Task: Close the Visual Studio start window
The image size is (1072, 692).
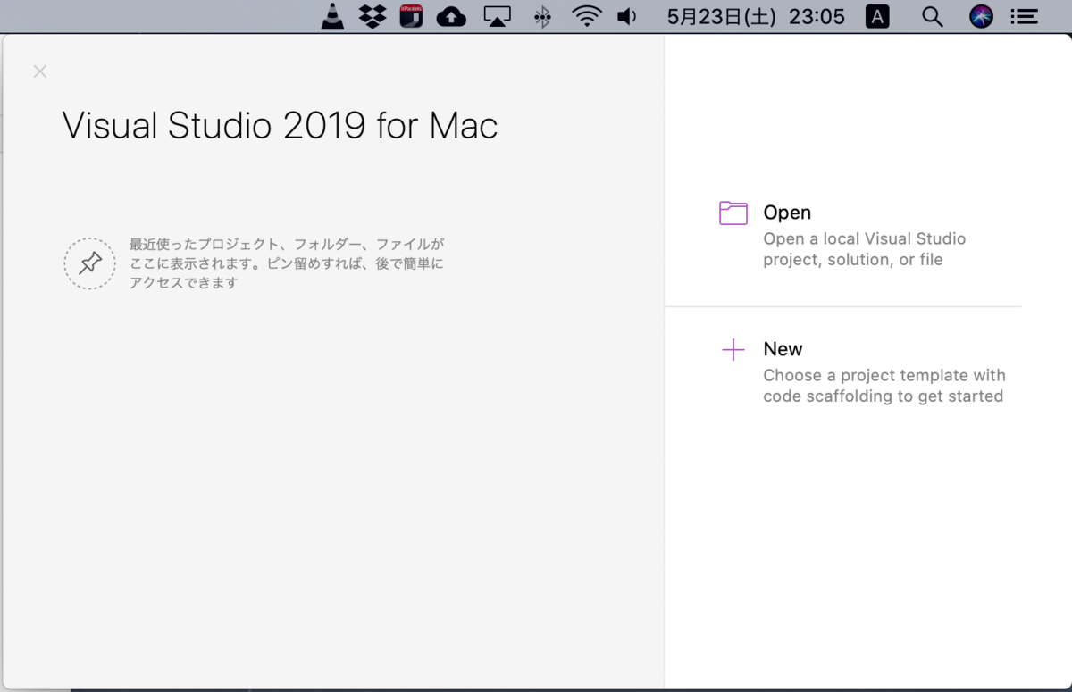Action: click(39, 71)
